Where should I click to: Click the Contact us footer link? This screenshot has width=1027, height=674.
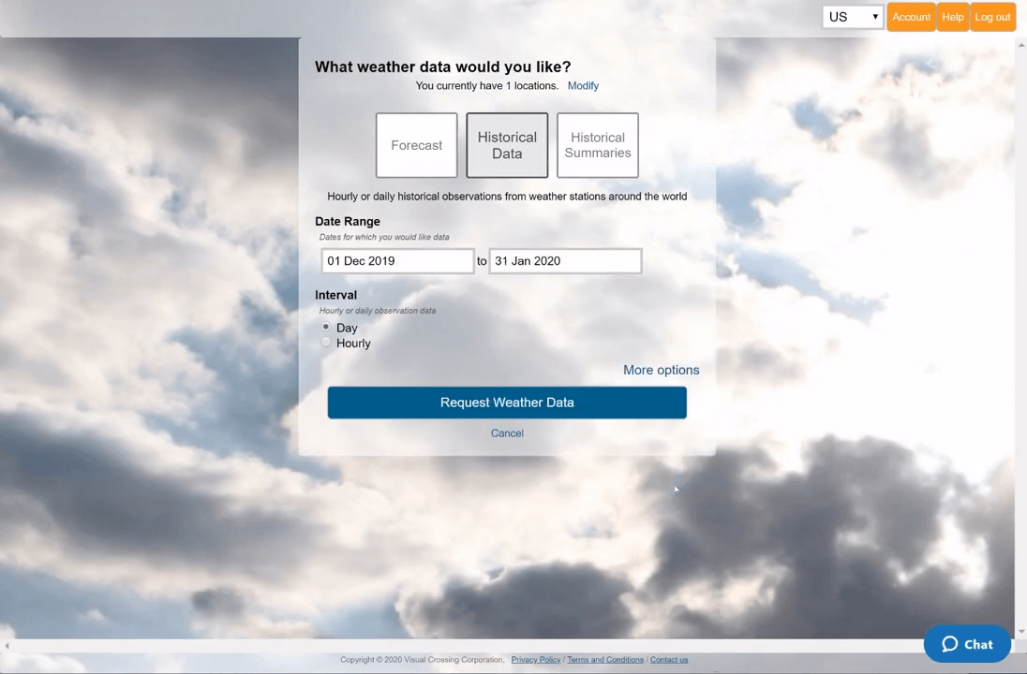[669, 660]
